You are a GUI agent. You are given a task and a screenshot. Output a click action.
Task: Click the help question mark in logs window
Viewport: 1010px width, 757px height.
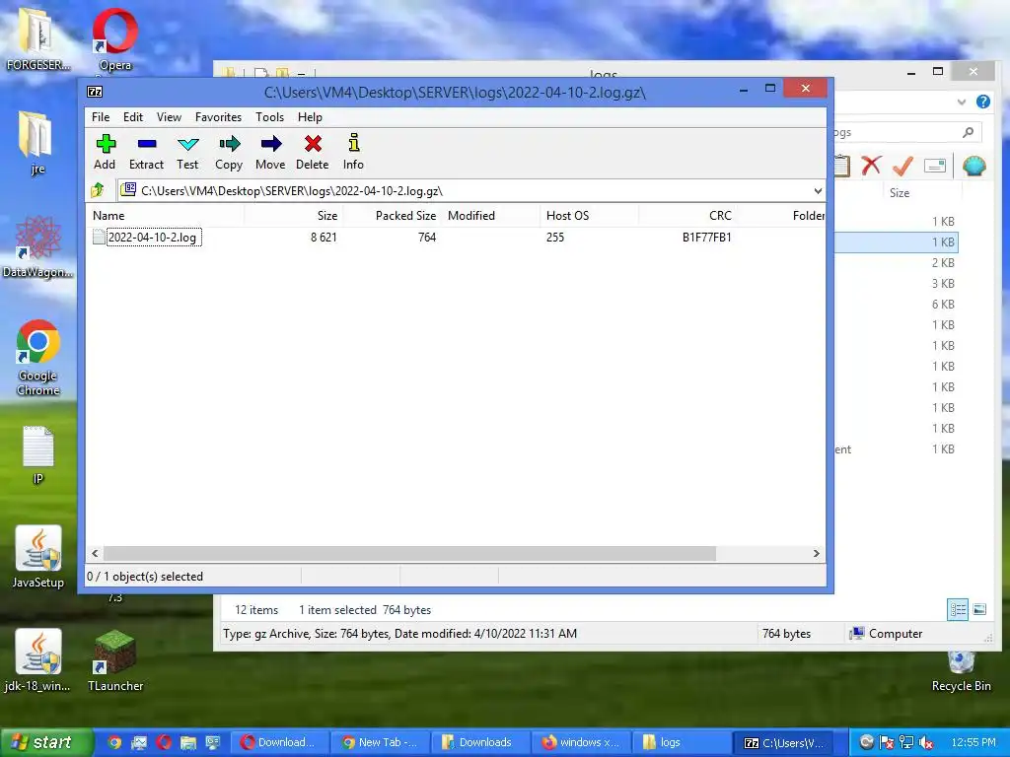(x=983, y=102)
